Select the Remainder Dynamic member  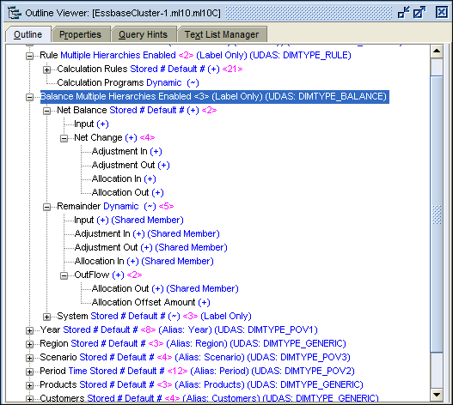click(115, 206)
